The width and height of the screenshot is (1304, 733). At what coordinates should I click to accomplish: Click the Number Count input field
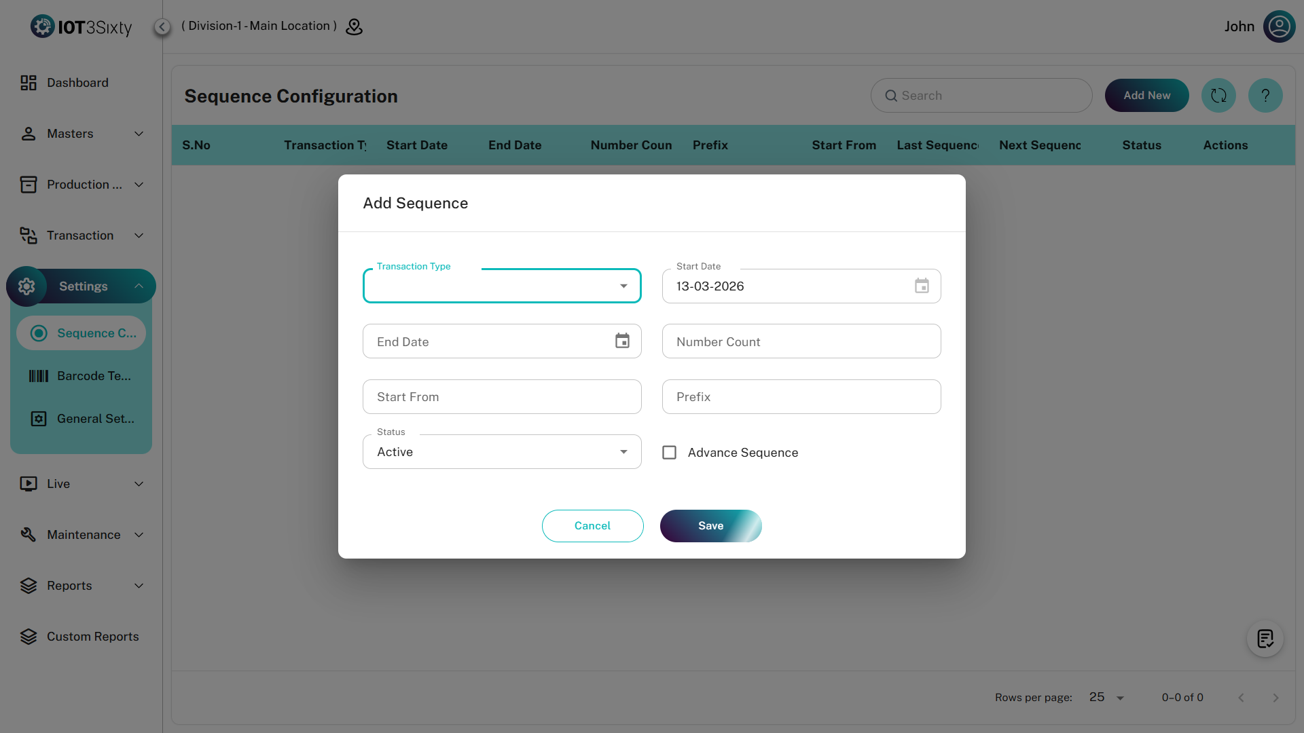(801, 341)
